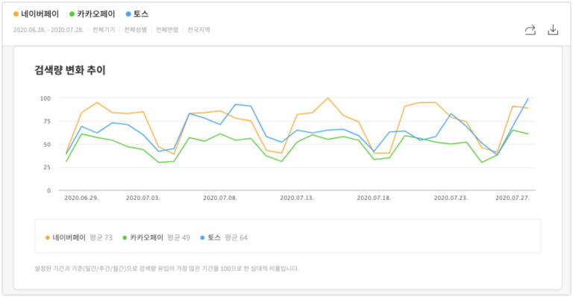Click the orange 네이버페이 dot in header
The image size is (573, 297).
(16, 14)
